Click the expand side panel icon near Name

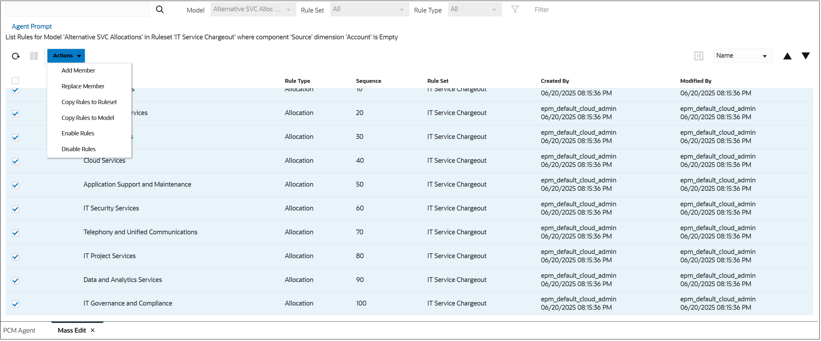pos(699,55)
